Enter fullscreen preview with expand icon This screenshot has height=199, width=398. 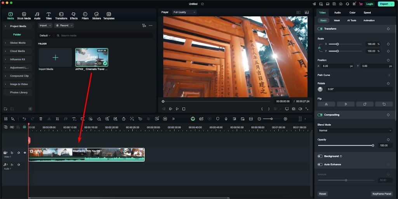pyautogui.click(x=307, y=109)
